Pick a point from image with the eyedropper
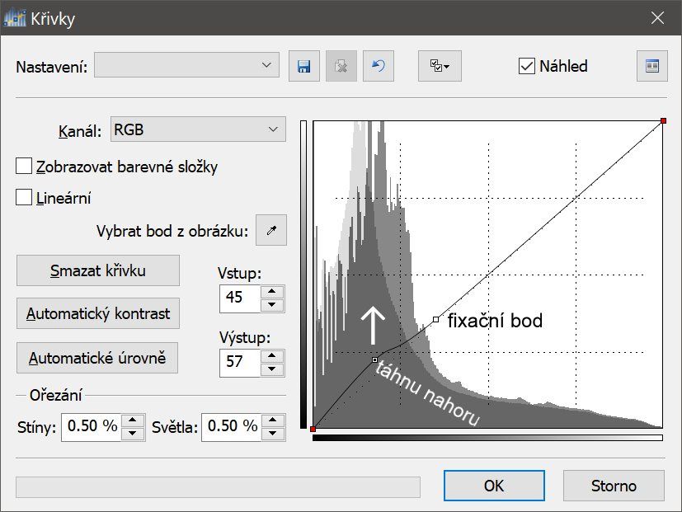 coord(271,230)
